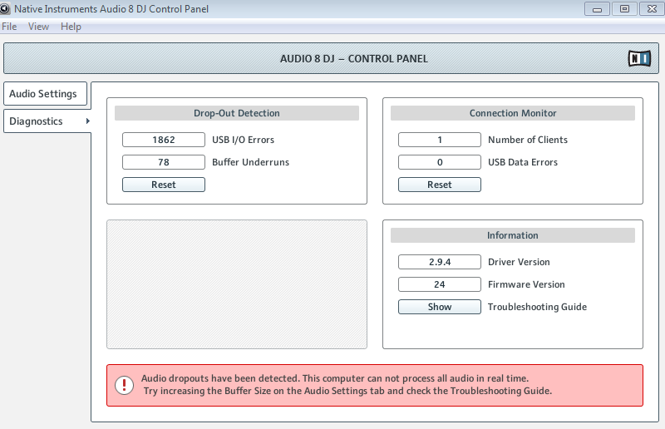Viewport: 665px width, 429px height.
Task: Click the Connection Monitor header
Action: point(513,113)
